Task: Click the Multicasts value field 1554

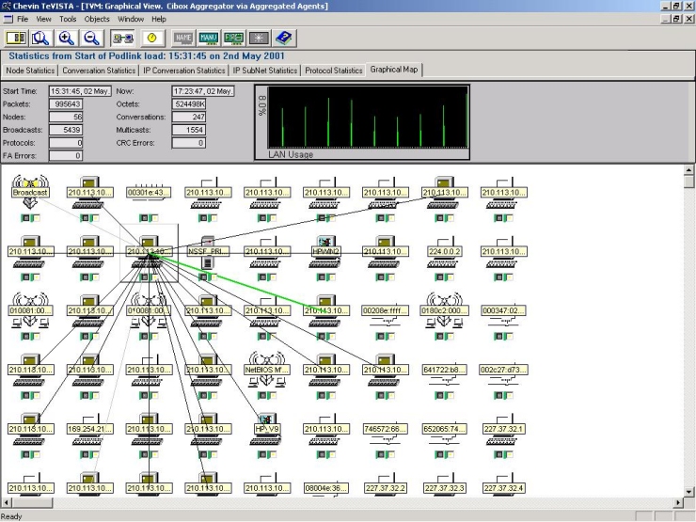Action: pos(189,130)
